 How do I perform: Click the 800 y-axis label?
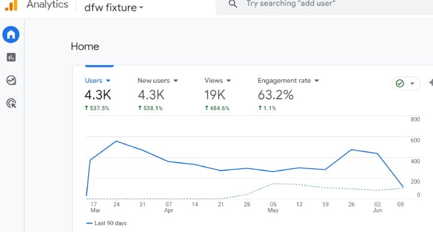pos(415,119)
